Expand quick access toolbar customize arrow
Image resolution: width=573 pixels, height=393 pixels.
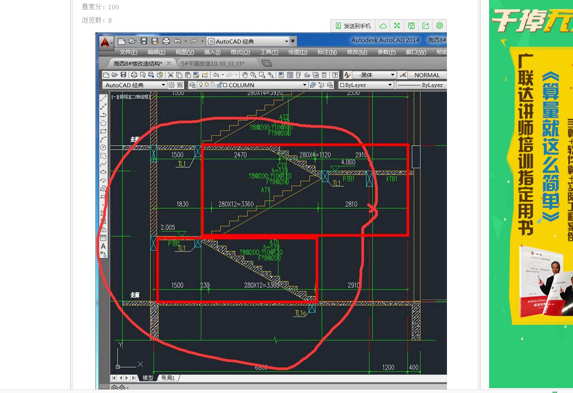click(293, 41)
